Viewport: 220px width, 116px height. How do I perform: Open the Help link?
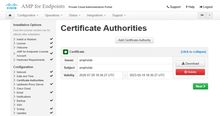click(x=190, y=7)
